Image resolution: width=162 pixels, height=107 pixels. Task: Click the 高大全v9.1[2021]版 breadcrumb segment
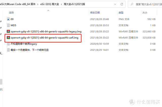click(x=74, y=4)
